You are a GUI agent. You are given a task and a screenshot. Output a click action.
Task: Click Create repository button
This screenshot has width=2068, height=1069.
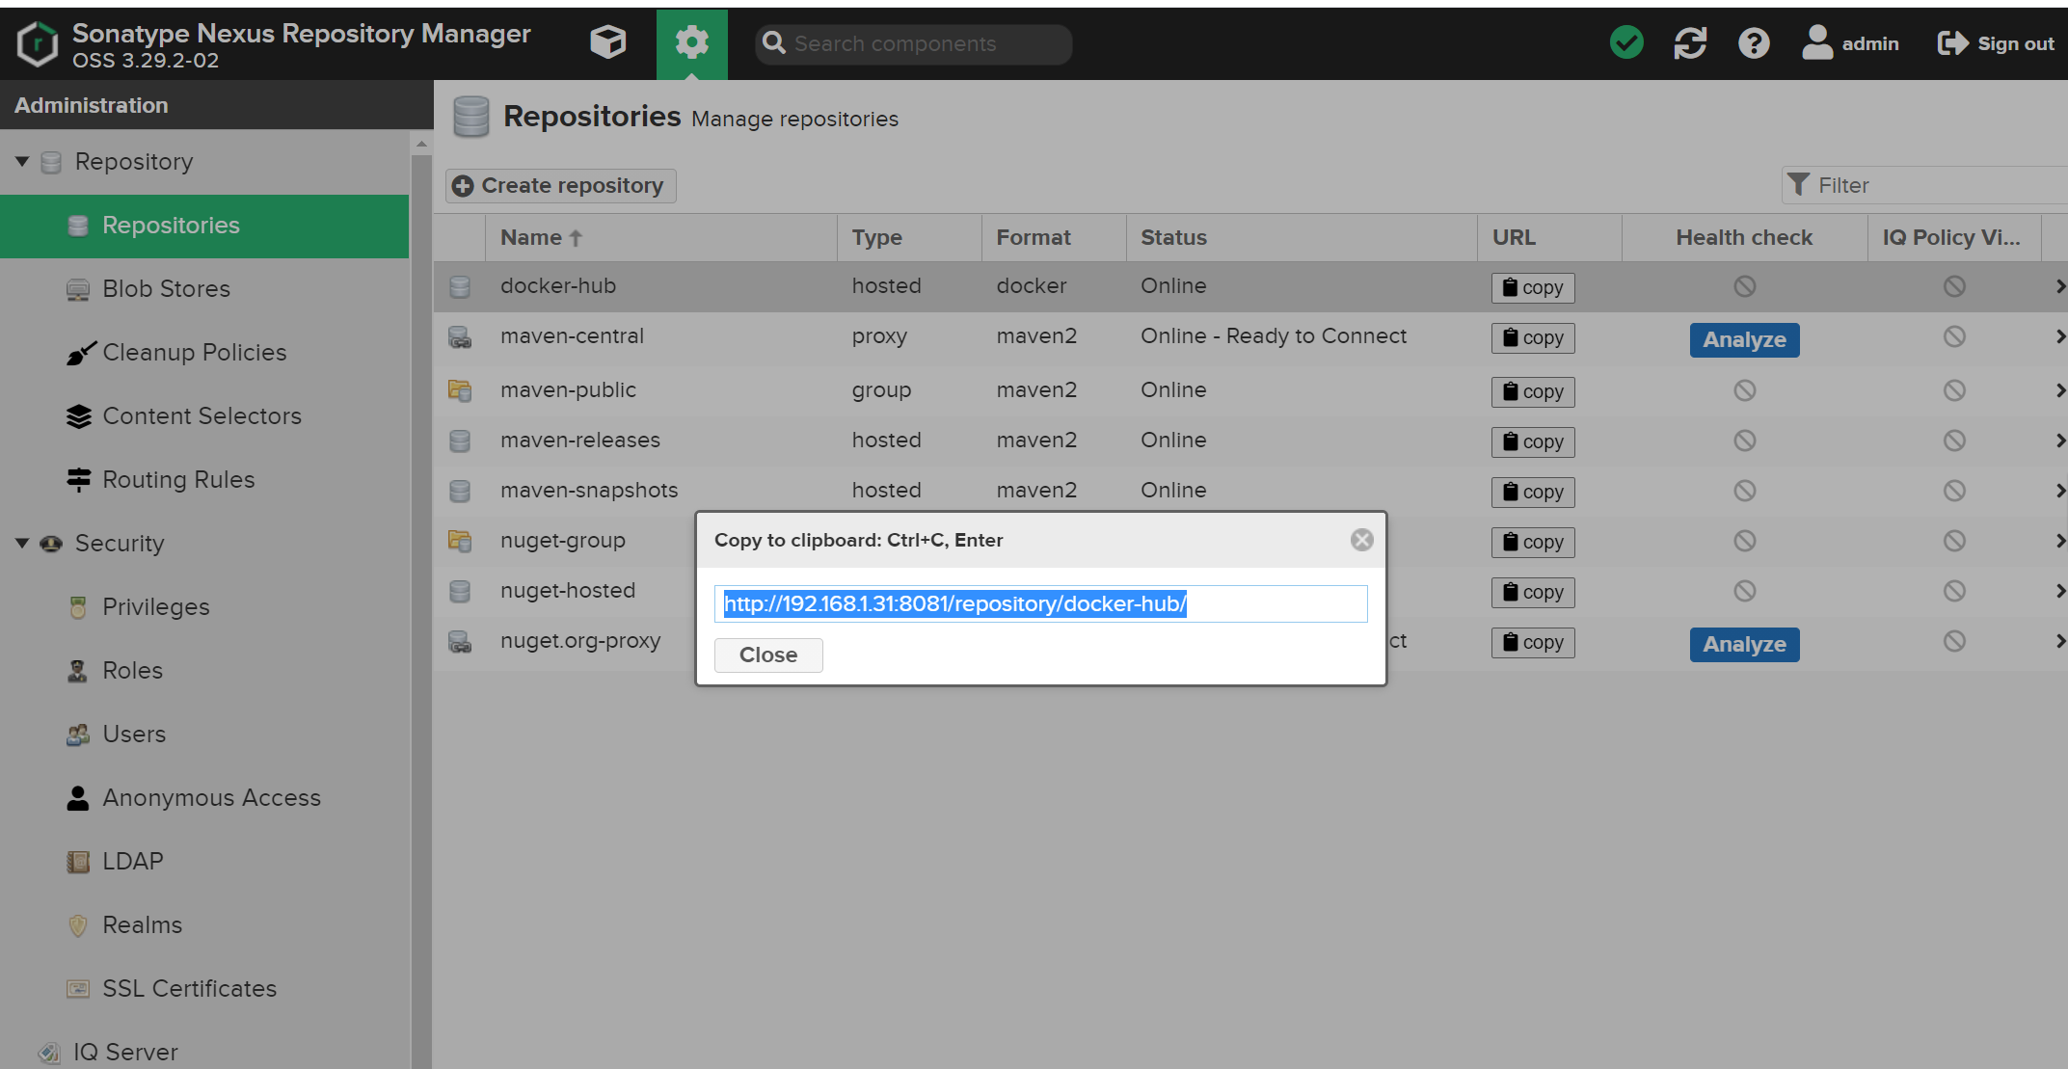click(560, 186)
